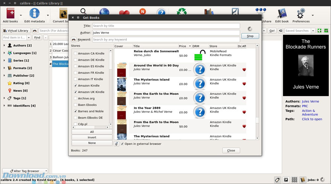The image size is (331, 184).
Task: Sort results by the DRM column header
Action: pos(200,46)
